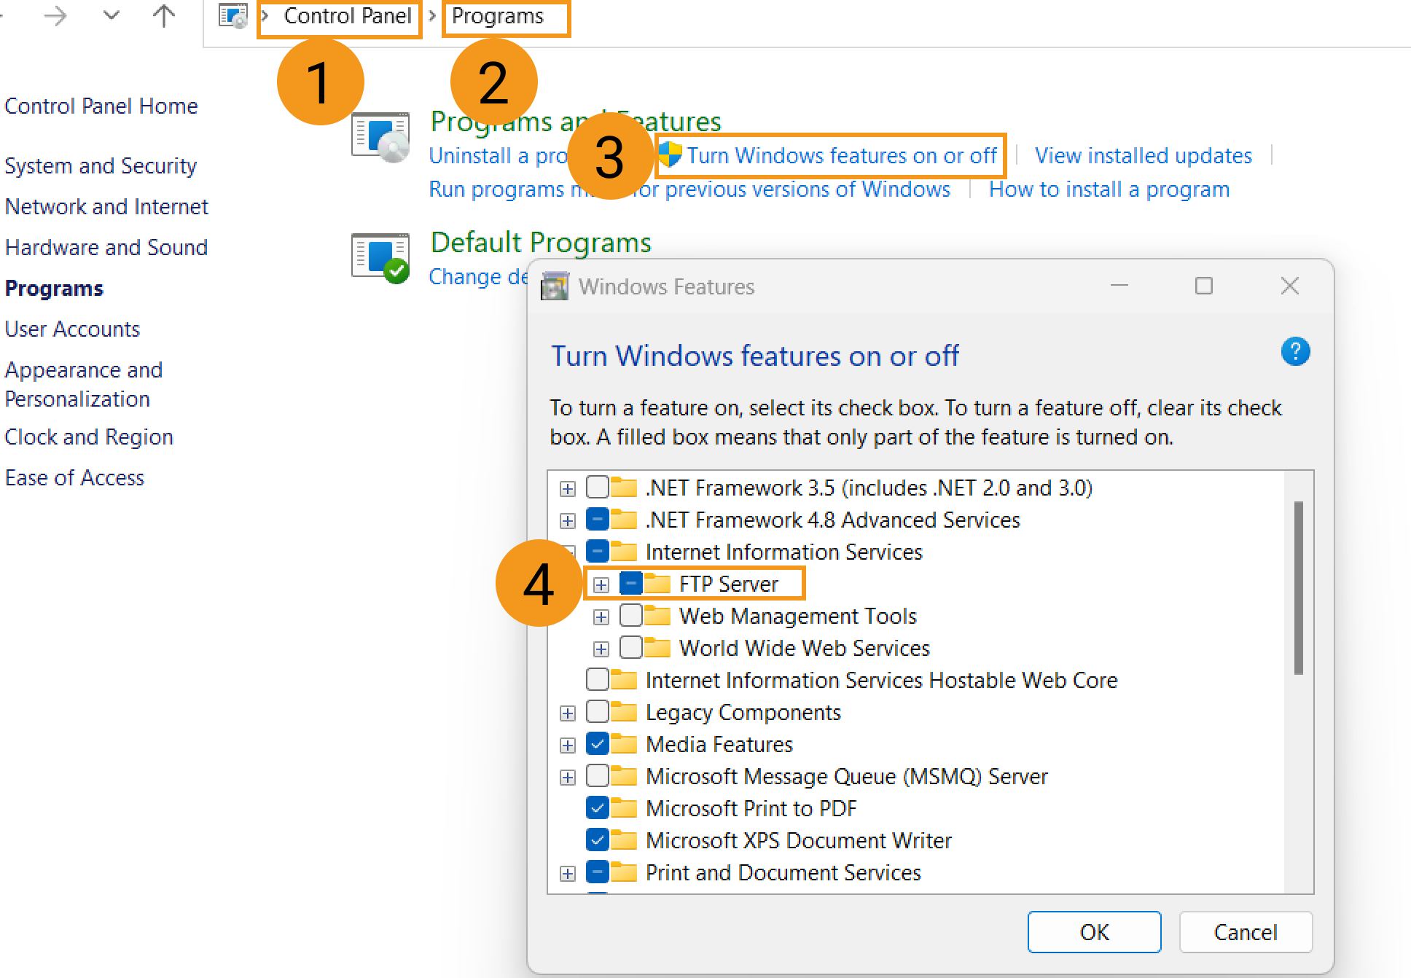Open System and Security in the sidebar
The image size is (1411, 978).
pos(101,166)
